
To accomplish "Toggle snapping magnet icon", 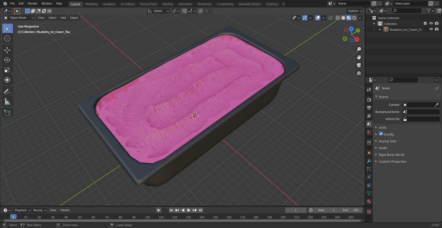I will point(184,11).
